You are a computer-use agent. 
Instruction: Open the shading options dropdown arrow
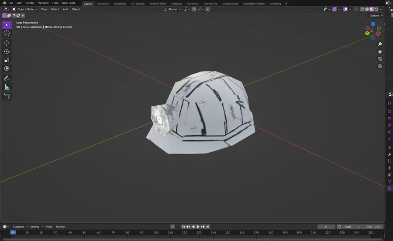click(x=381, y=9)
